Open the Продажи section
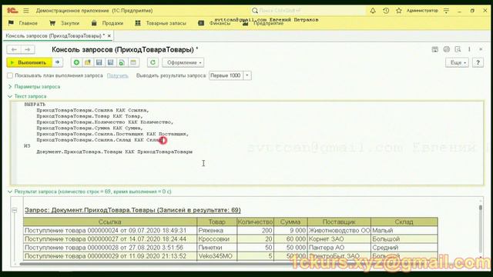 point(107,23)
